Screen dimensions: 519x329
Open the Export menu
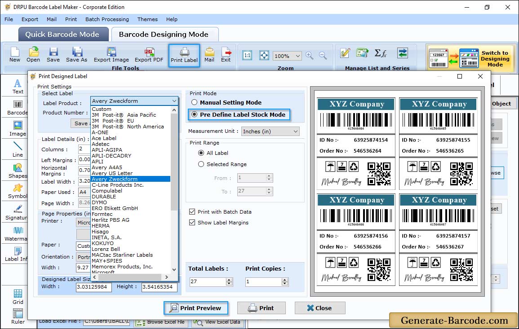pos(30,19)
